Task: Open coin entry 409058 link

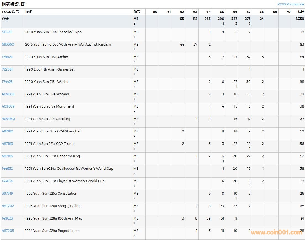Action: [8, 94]
